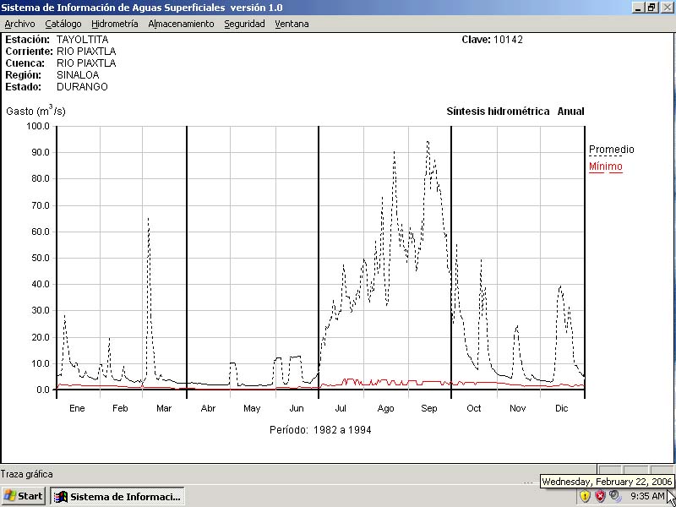Click the Sep peak on the graph
This screenshot has width=676, height=507.
(x=428, y=142)
